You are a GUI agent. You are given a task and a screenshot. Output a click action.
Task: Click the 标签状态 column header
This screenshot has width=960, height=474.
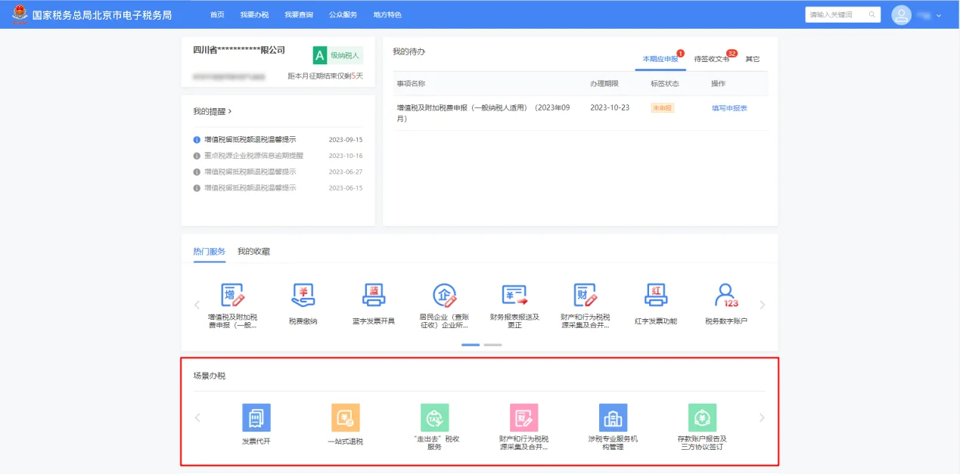click(x=665, y=83)
